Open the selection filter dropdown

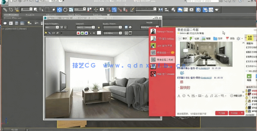pyautogui.click(x=27, y=9)
